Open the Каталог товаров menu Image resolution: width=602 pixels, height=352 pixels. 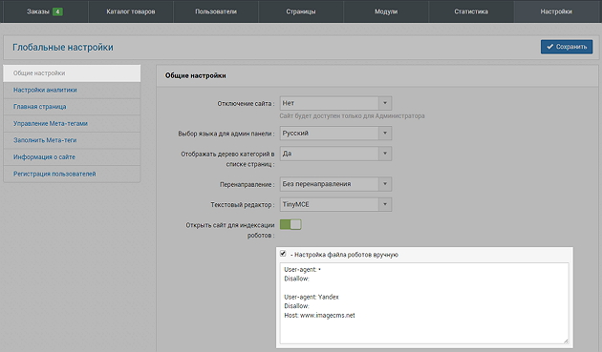[131, 11]
